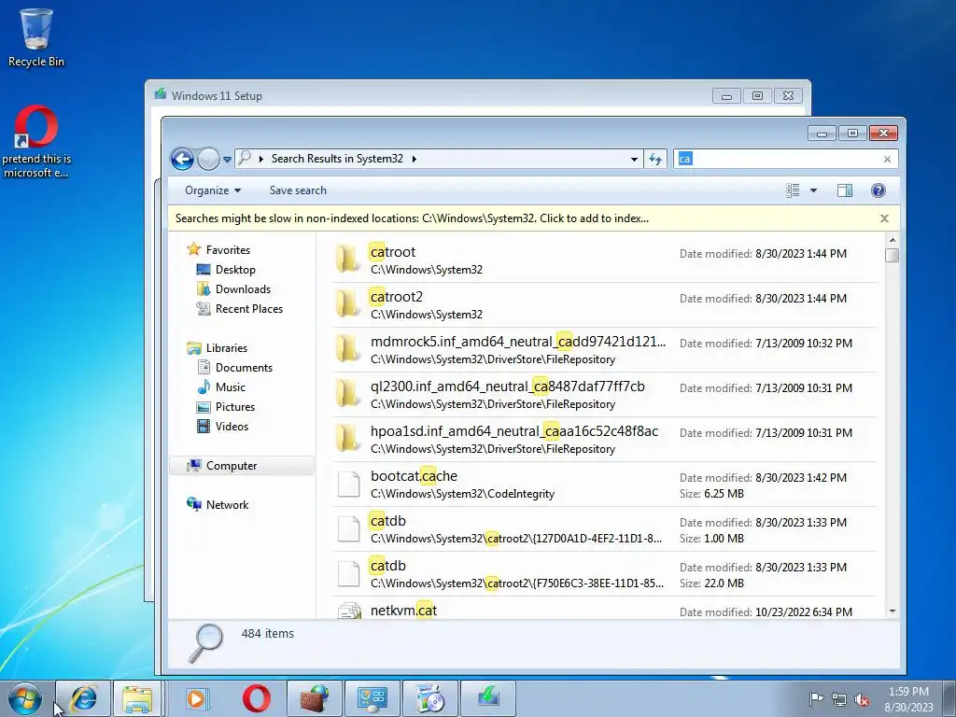Screen dimensions: 956x717
Task: Click the network tray icon
Action: point(839,699)
